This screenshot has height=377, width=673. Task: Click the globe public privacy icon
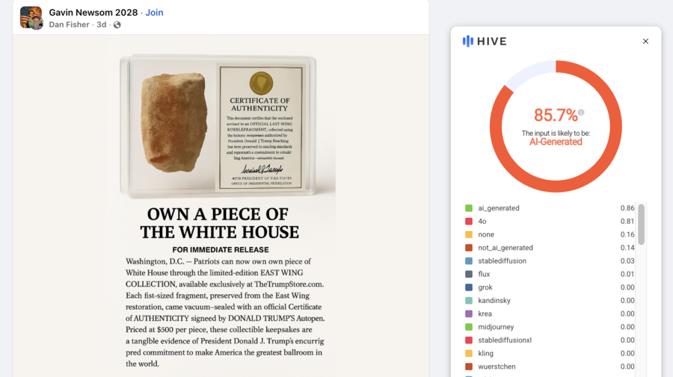(x=117, y=25)
